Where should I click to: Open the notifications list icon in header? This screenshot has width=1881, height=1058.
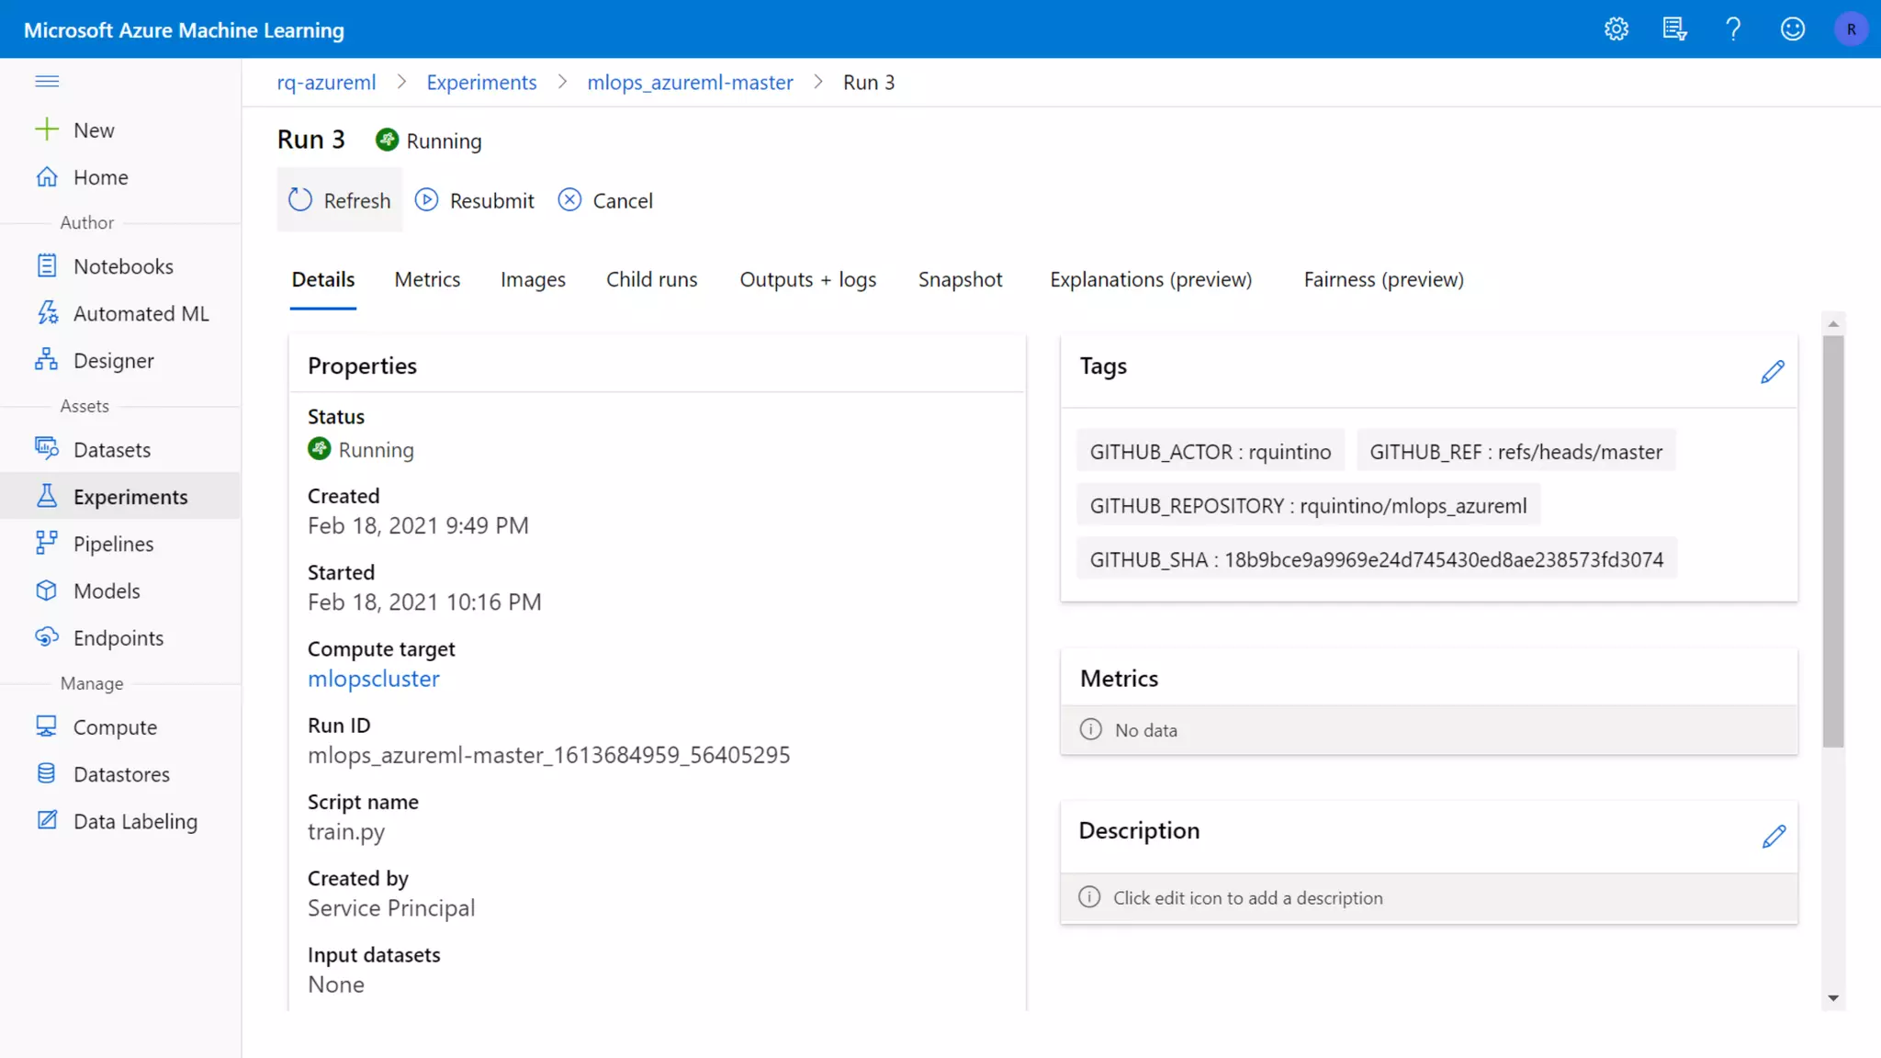tap(1674, 29)
